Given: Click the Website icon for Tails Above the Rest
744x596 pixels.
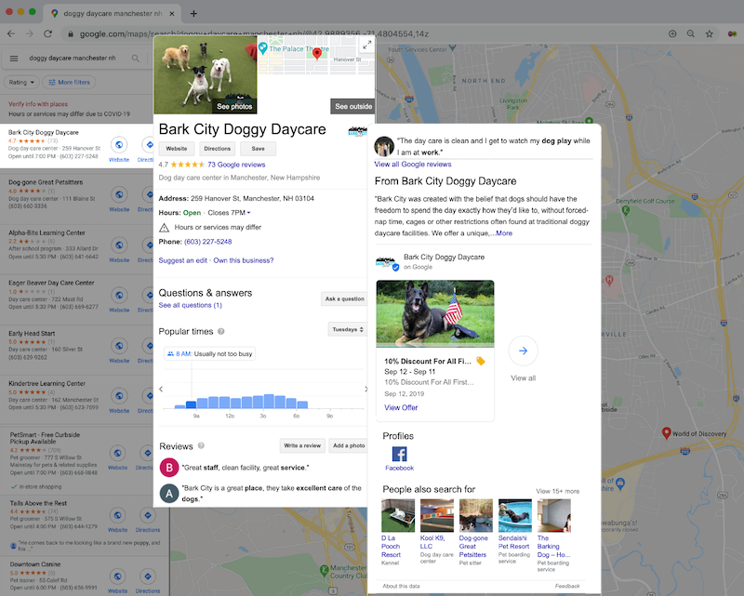Looking at the screenshot, I should 117,516.
